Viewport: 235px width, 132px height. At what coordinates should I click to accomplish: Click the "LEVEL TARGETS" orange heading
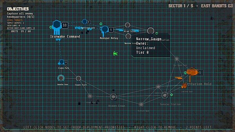(15, 20)
